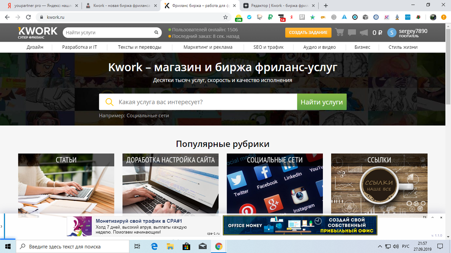Open the extension showing red 14 badge
Screen dimensions: 451x253
click(x=281, y=18)
